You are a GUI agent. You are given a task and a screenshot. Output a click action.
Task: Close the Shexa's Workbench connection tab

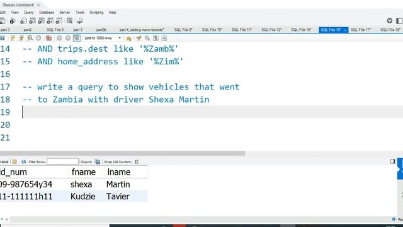tap(38, 5)
